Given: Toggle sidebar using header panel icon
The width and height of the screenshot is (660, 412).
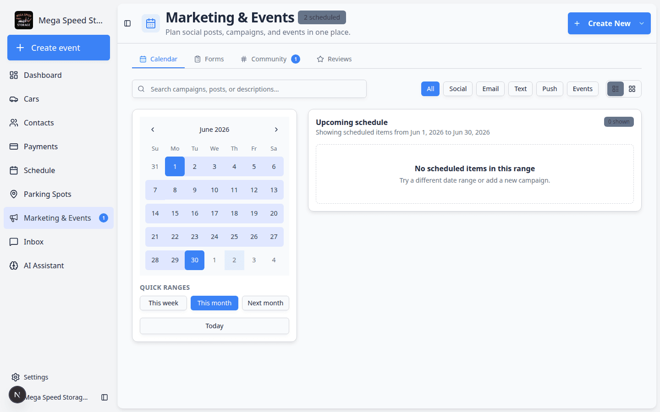Looking at the screenshot, I should point(127,23).
